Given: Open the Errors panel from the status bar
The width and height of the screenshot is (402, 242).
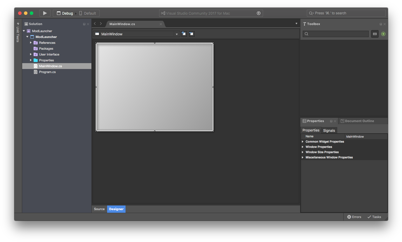Looking at the screenshot, I should tap(354, 217).
